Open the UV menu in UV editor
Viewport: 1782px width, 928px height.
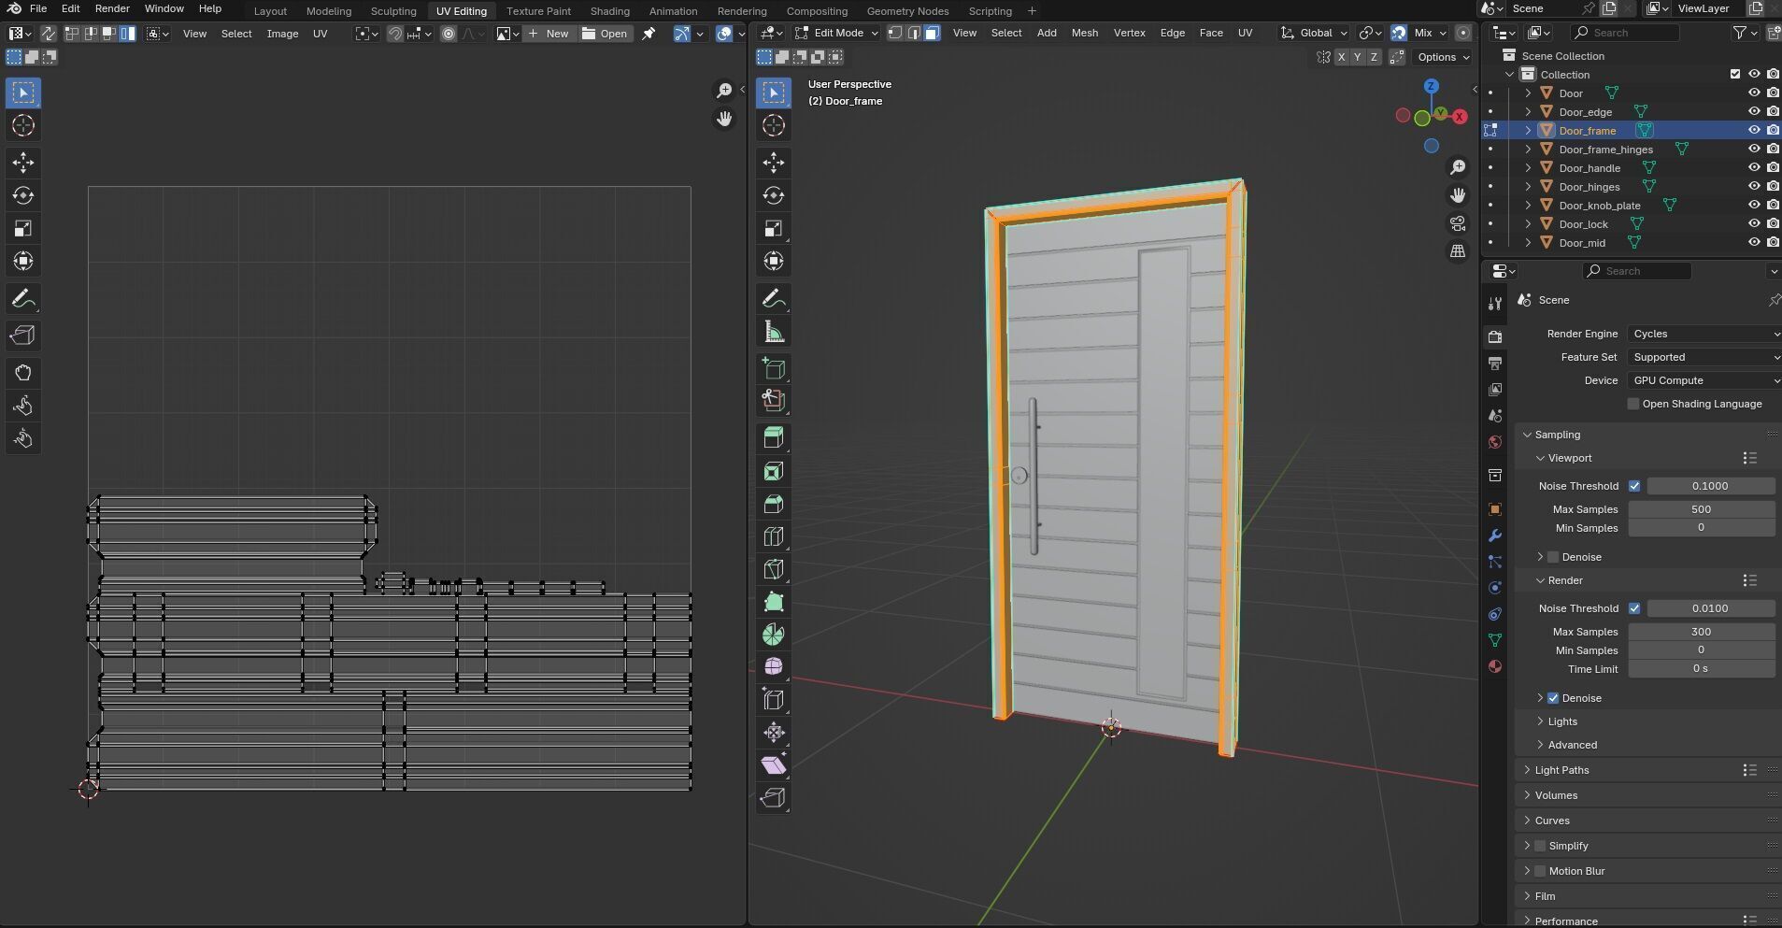[x=320, y=34]
